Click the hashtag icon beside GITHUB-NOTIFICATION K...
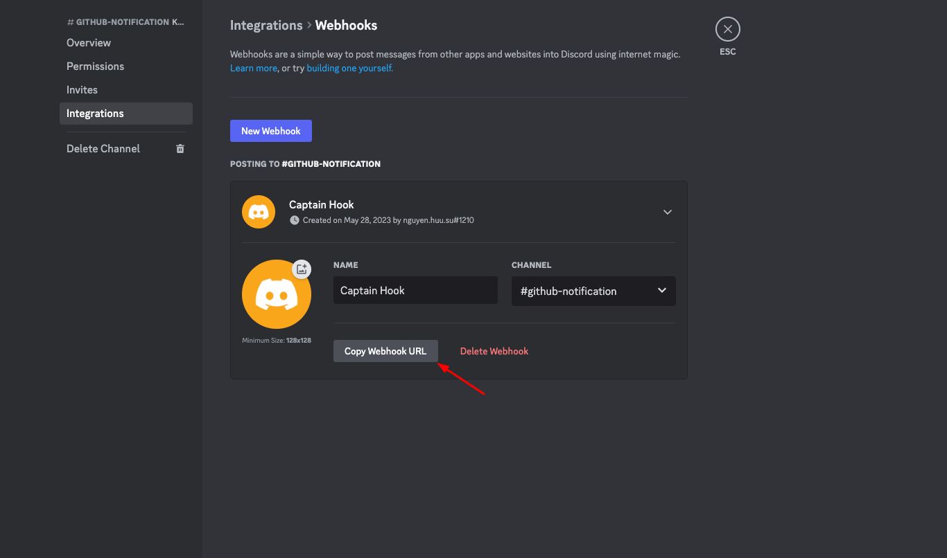Screen dimensions: 947x558 click(x=69, y=21)
